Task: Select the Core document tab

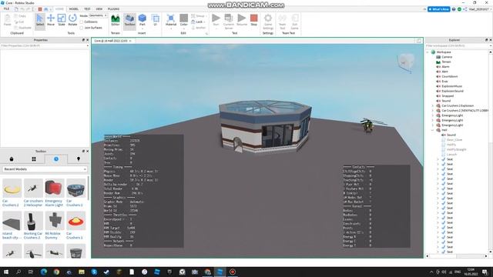Action: [x=113, y=41]
